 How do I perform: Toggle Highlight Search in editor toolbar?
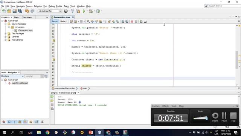(101, 22)
